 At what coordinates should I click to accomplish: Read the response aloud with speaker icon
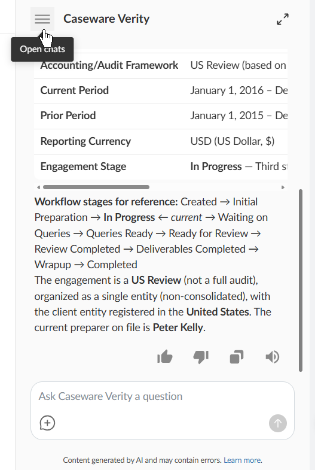[273, 357]
